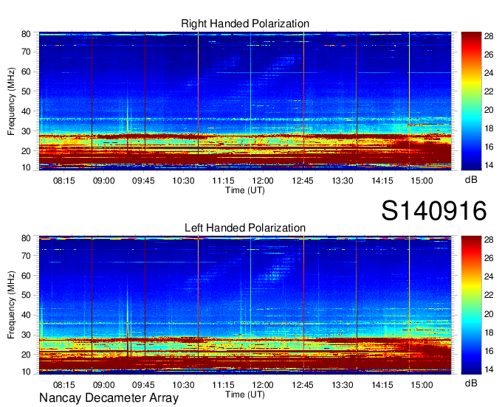Click the Left Handed Polarization title
This screenshot has height=407, width=502.
point(245,228)
